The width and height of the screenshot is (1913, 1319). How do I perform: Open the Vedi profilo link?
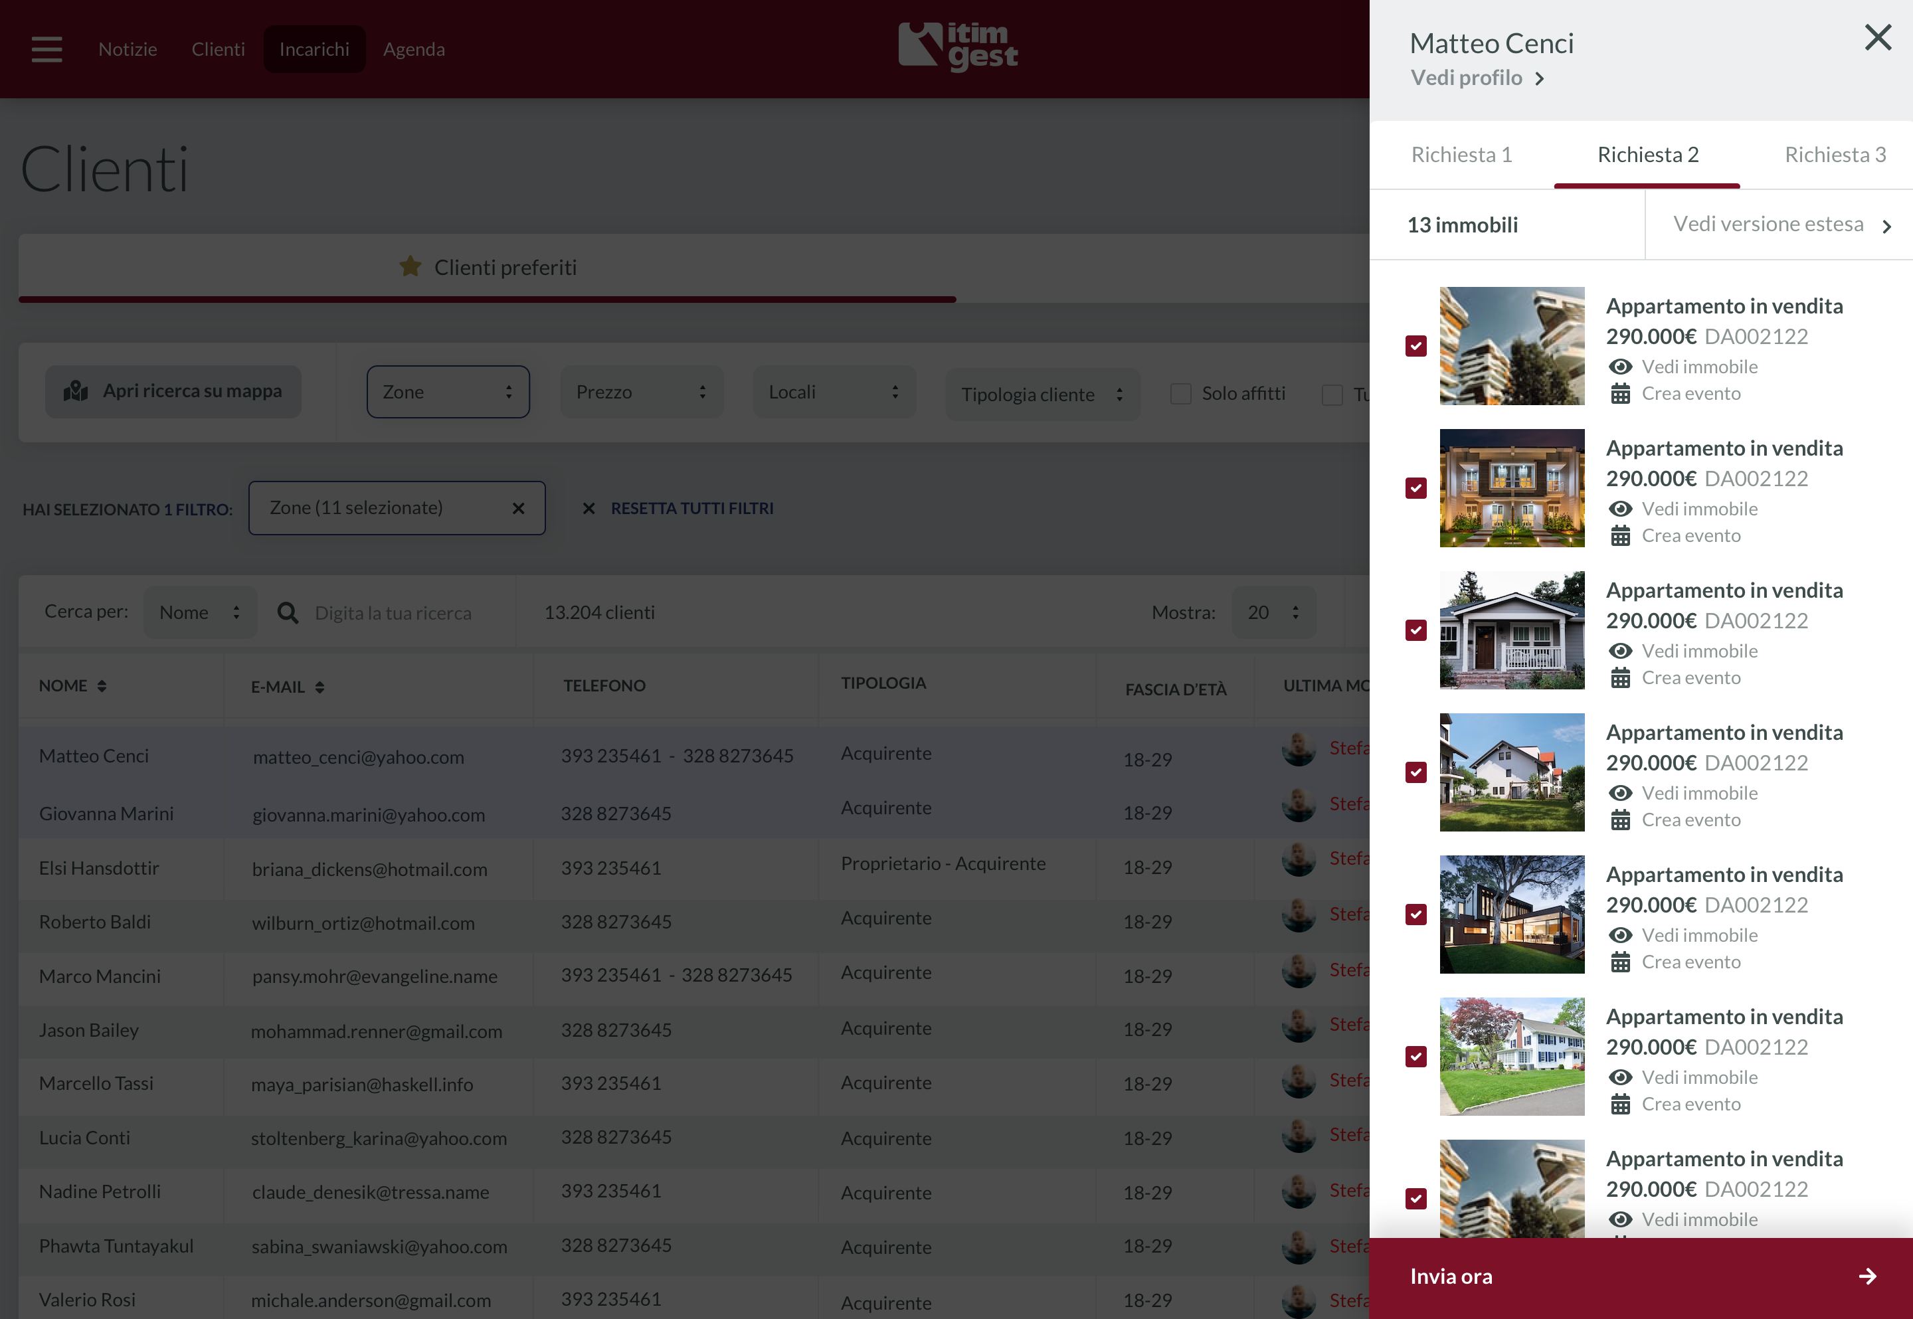[1466, 78]
